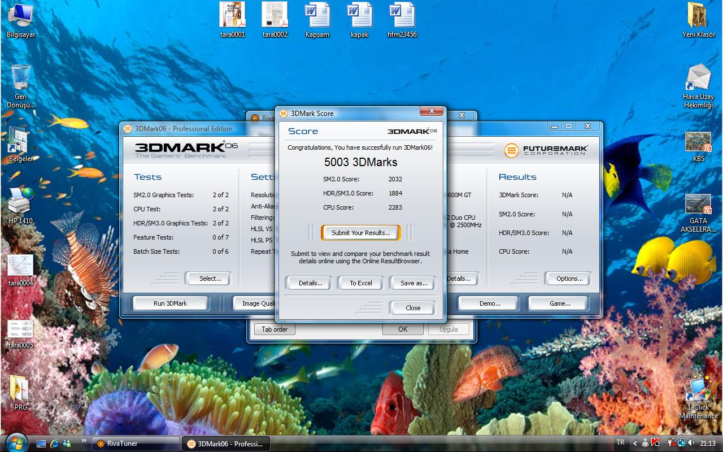Expand hidden system tray icons arrow
The height and width of the screenshot is (452, 723).
(635, 444)
